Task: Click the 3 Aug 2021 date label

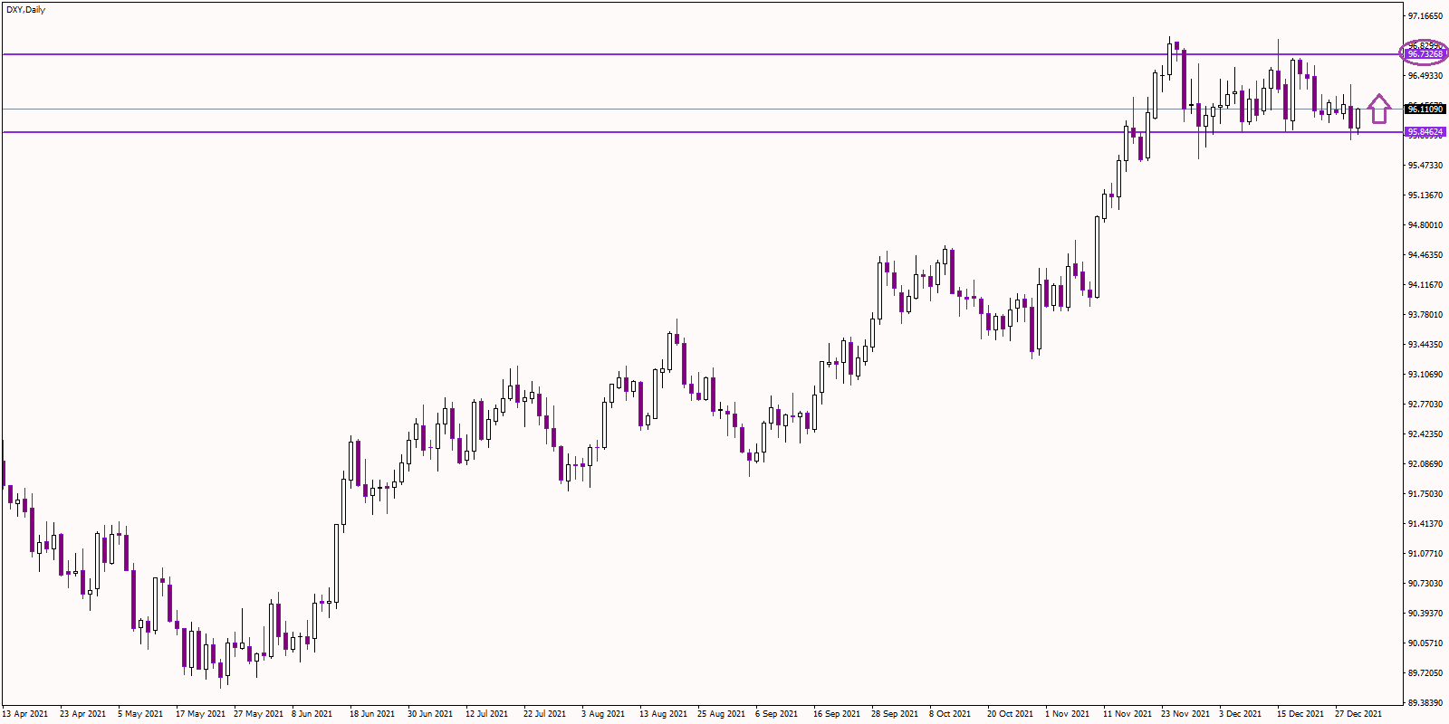Action: pyautogui.click(x=603, y=714)
